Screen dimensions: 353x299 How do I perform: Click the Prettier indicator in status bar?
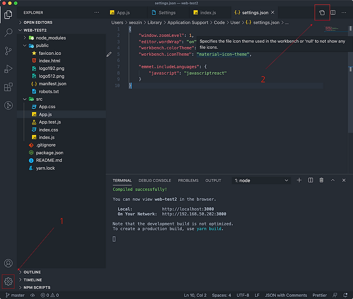click(319, 295)
